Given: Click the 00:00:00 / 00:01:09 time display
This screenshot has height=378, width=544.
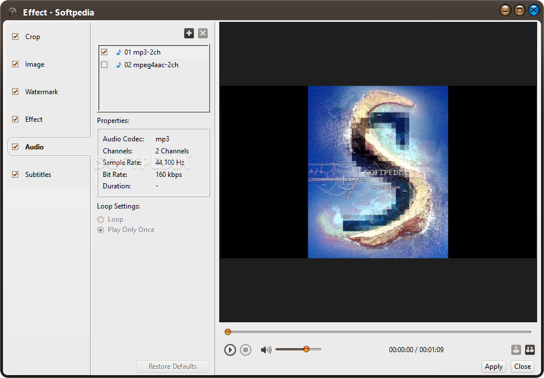Looking at the screenshot, I should 417,350.
